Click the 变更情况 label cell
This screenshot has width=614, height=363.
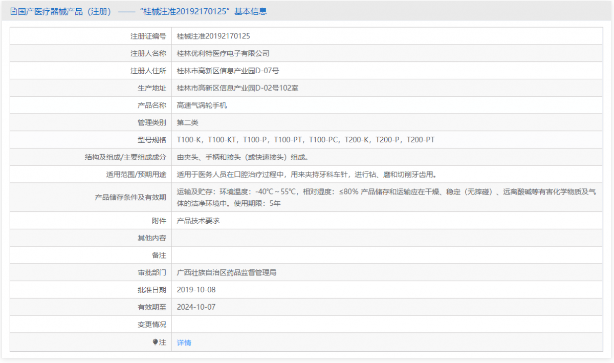pyautogui.click(x=91, y=325)
